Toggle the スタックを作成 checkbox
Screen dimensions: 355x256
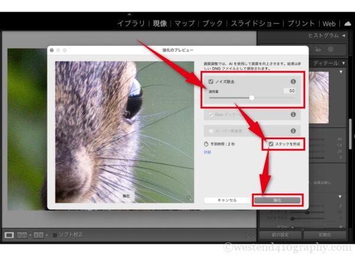click(271, 144)
